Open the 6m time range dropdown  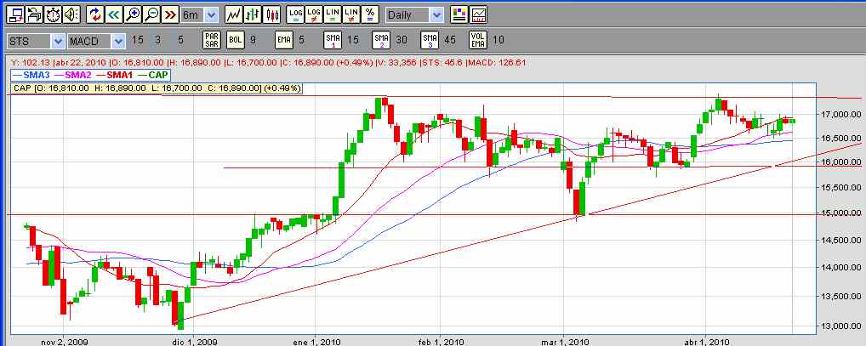pyautogui.click(x=213, y=15)
